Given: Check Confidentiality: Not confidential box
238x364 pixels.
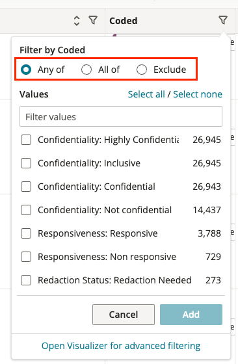Looking at the screenshot, I should 26,210.
